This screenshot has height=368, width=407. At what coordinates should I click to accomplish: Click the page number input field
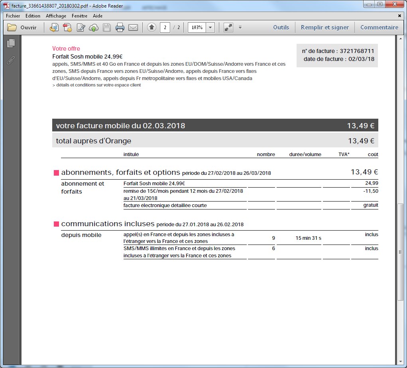[x=165, y=27]
